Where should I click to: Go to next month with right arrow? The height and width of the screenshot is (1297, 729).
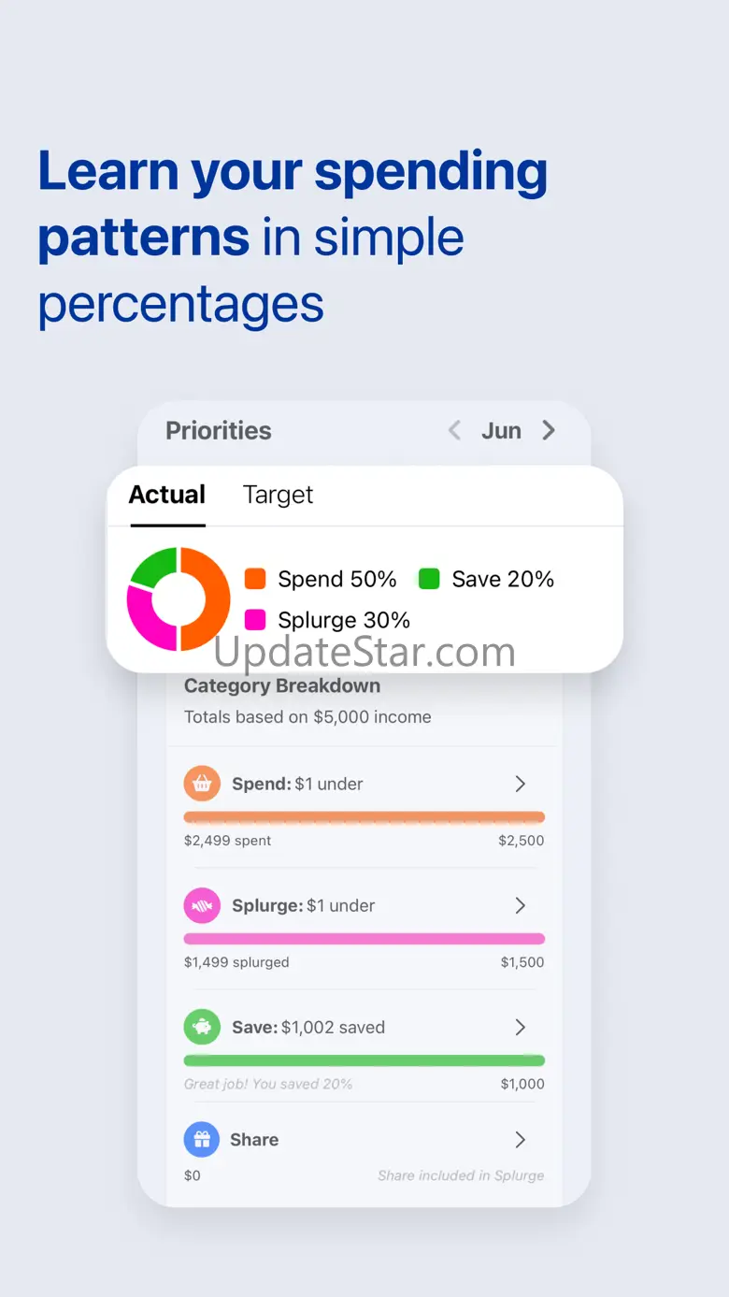pyautogui.click(x=549, y=430)
